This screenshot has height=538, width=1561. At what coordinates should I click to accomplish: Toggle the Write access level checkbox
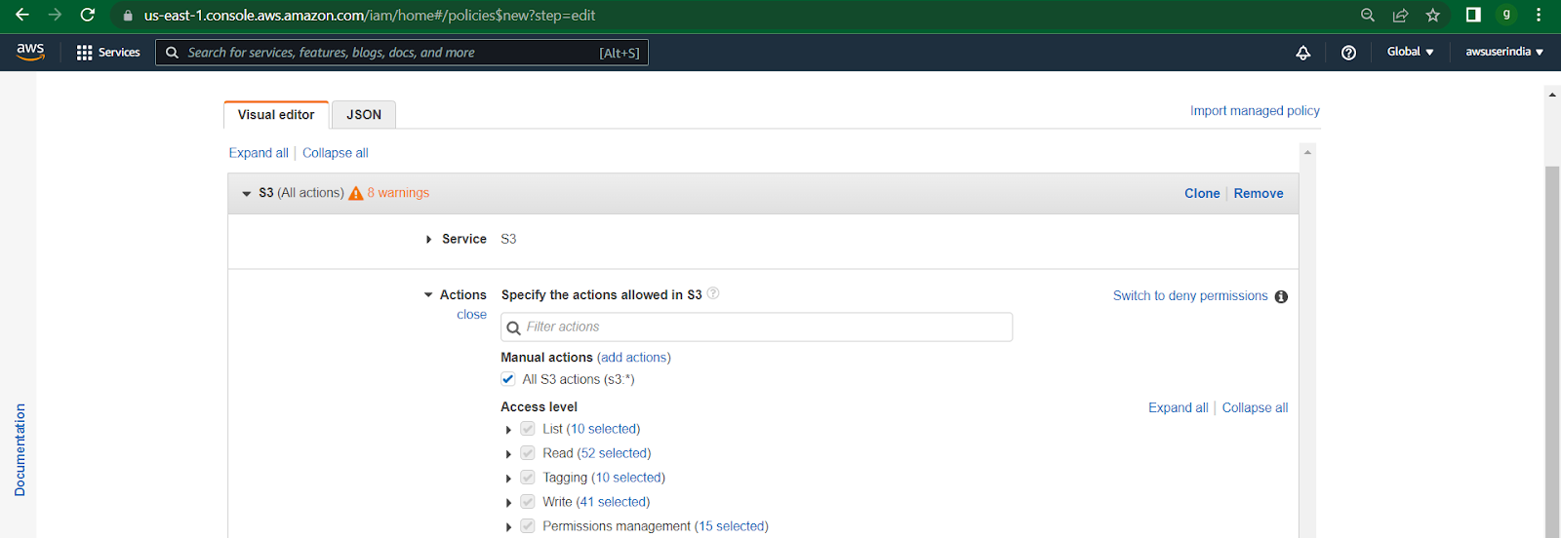[527, 502]
